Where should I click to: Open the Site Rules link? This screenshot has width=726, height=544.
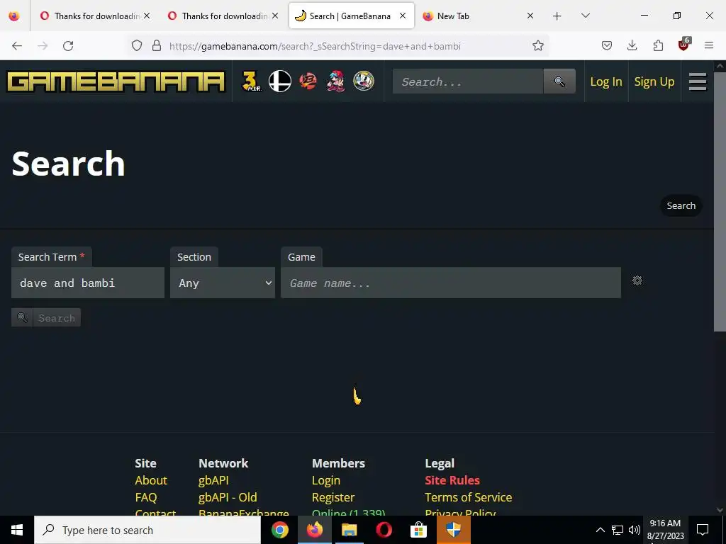click(x=452, y=480)
